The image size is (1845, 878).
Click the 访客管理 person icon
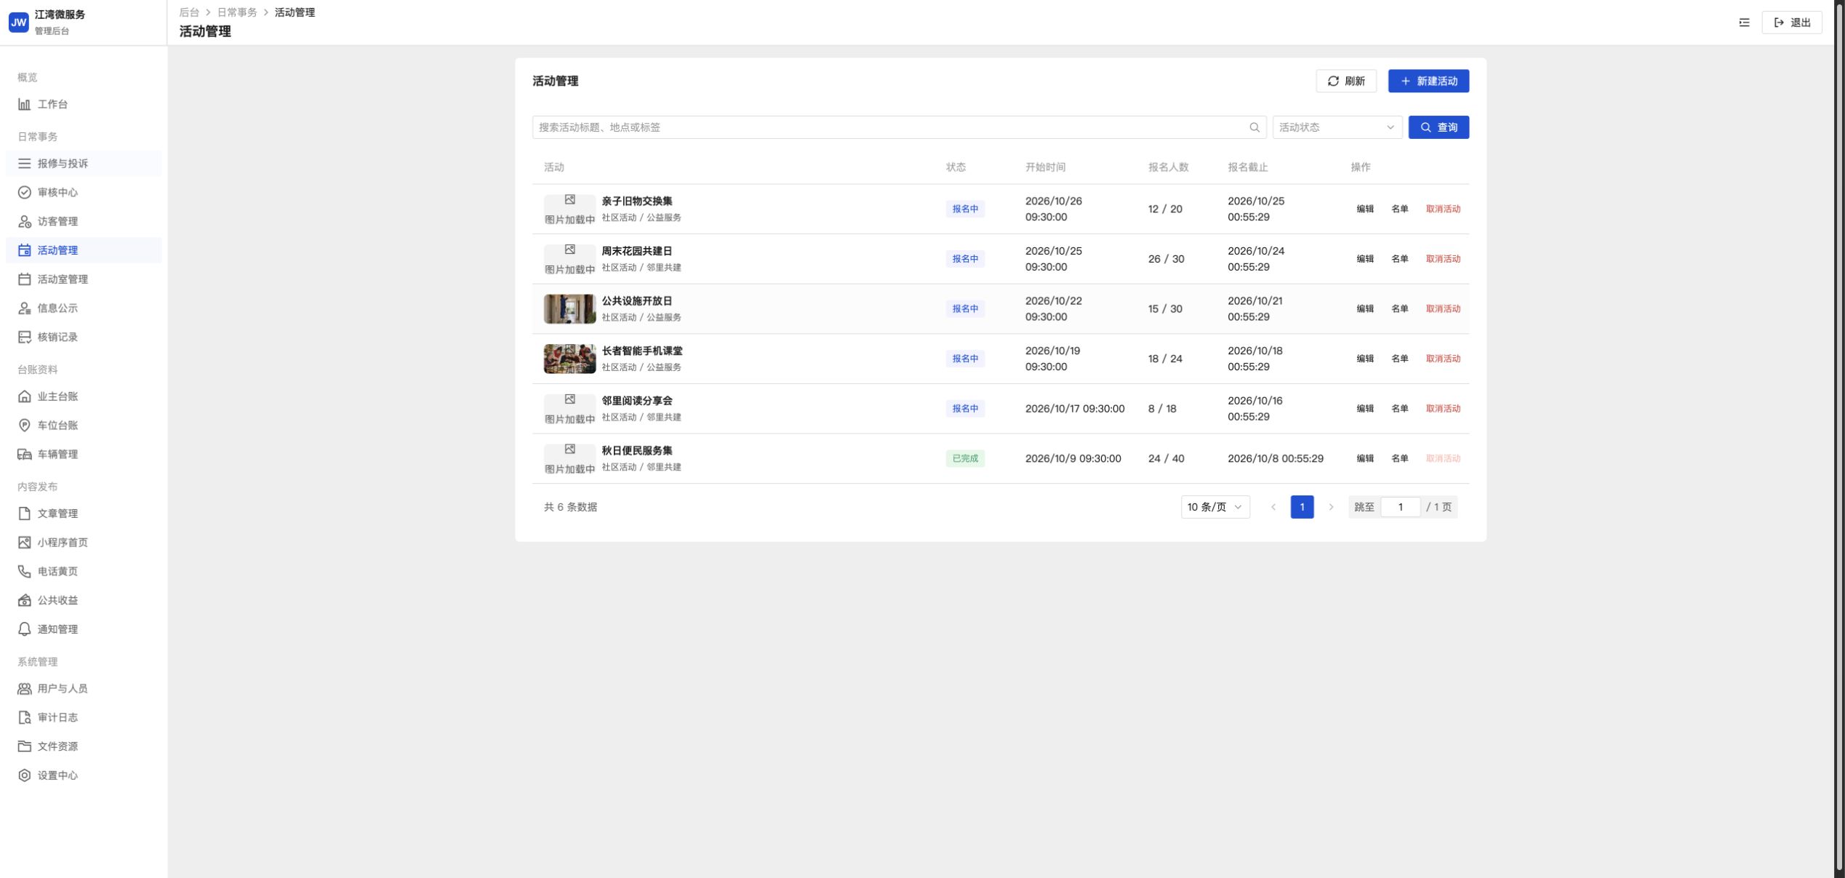coord(24,222)
